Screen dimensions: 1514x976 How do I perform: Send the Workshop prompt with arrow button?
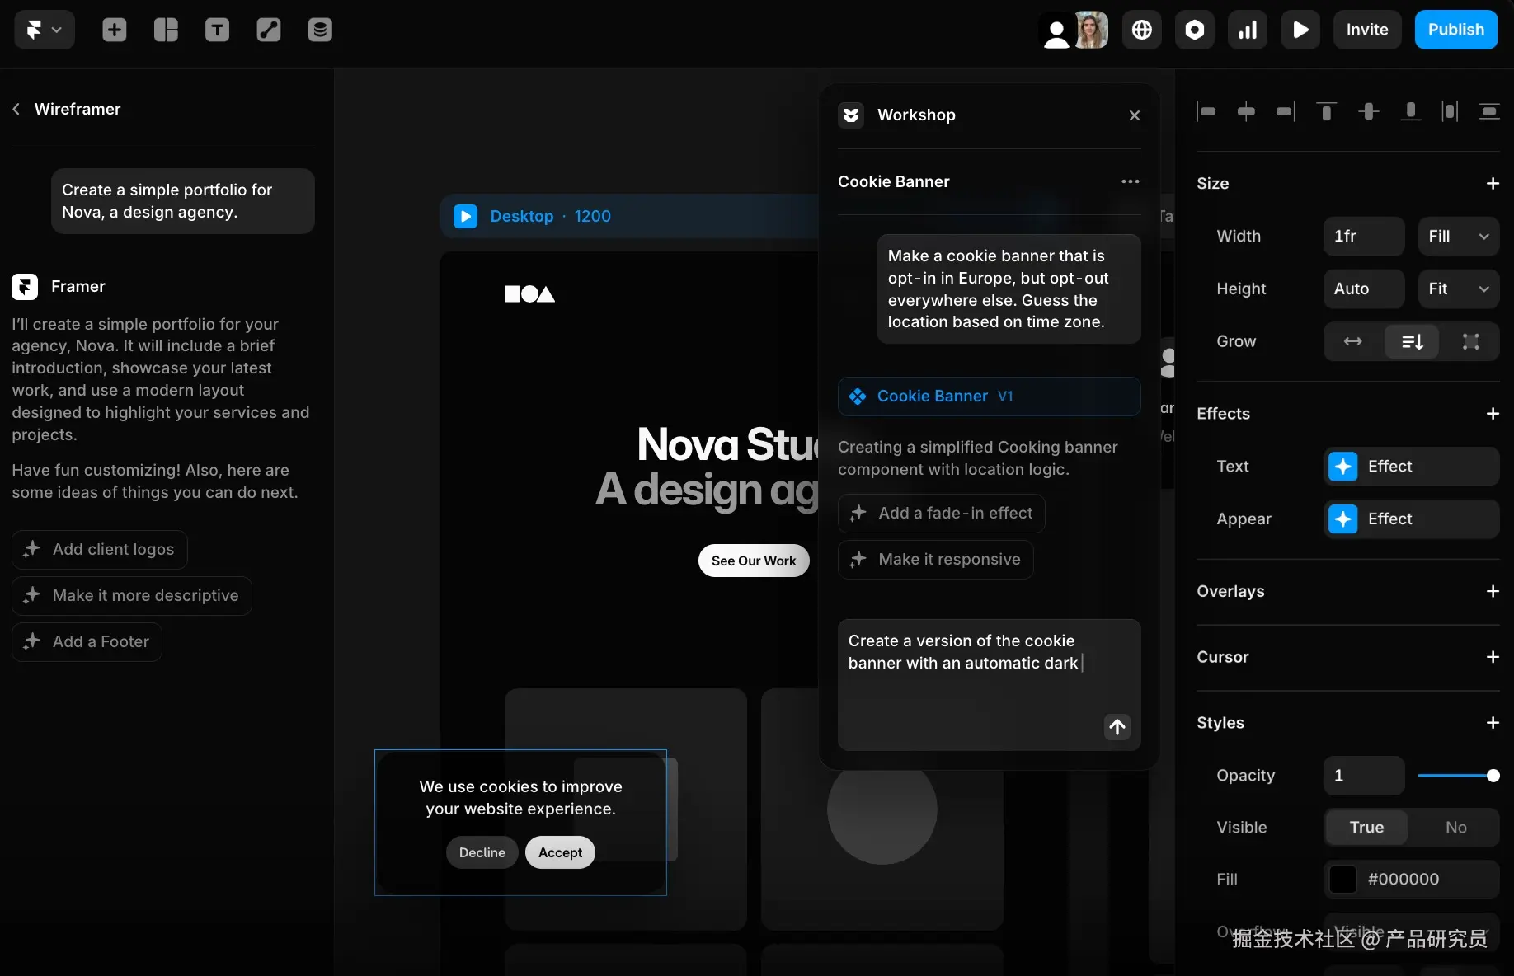tap(1117, 727)
